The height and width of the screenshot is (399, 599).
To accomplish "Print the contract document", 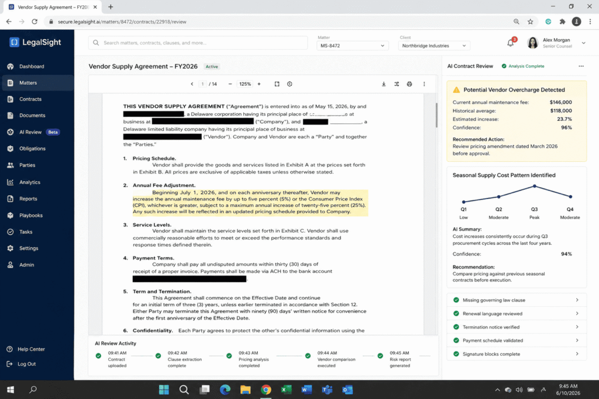I will [409, 84].
